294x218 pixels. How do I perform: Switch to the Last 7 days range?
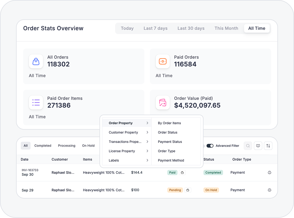[x=156, y=28]
